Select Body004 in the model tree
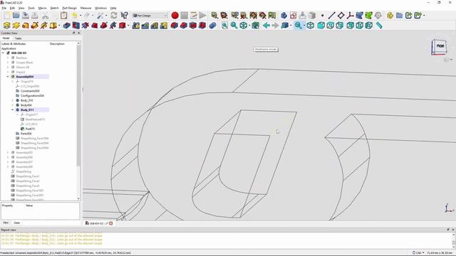The width and height of the screenshot is (456, 256). coord(26,105)
